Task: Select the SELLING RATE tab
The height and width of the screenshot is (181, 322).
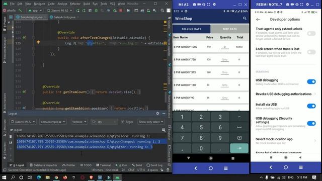Action: point(191,29)
